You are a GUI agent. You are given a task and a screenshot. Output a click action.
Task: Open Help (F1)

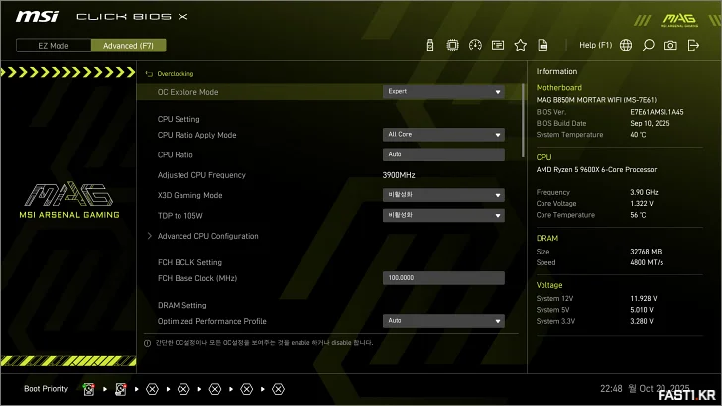[595, 45]
